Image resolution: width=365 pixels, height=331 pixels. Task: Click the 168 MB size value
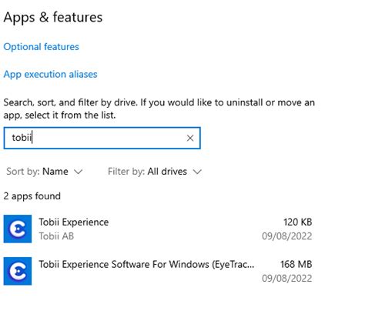pos(296,264)
